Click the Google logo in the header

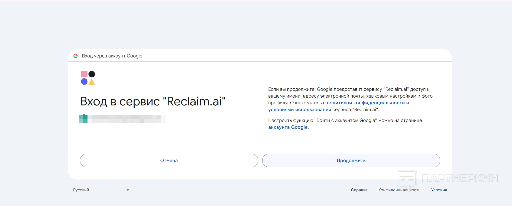point(76,56)
